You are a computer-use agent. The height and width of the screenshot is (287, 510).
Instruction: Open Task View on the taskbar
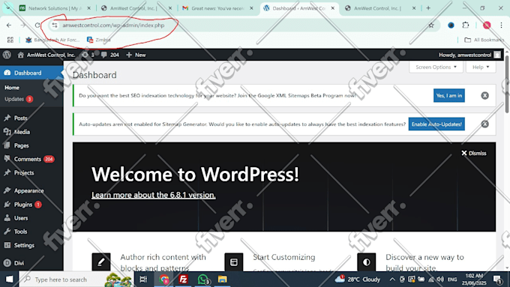tap(143, 280)
